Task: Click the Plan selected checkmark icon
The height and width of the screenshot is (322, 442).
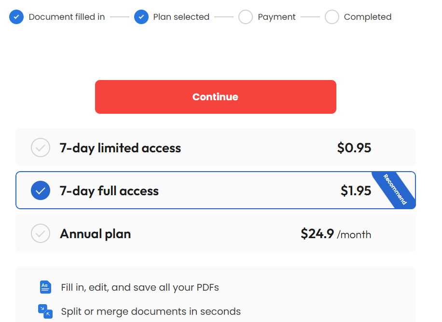Action: pyautogui.click(x=141, y=17)
